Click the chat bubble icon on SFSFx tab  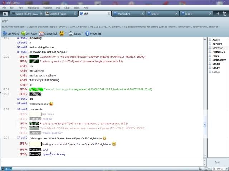tap(149, 14)
